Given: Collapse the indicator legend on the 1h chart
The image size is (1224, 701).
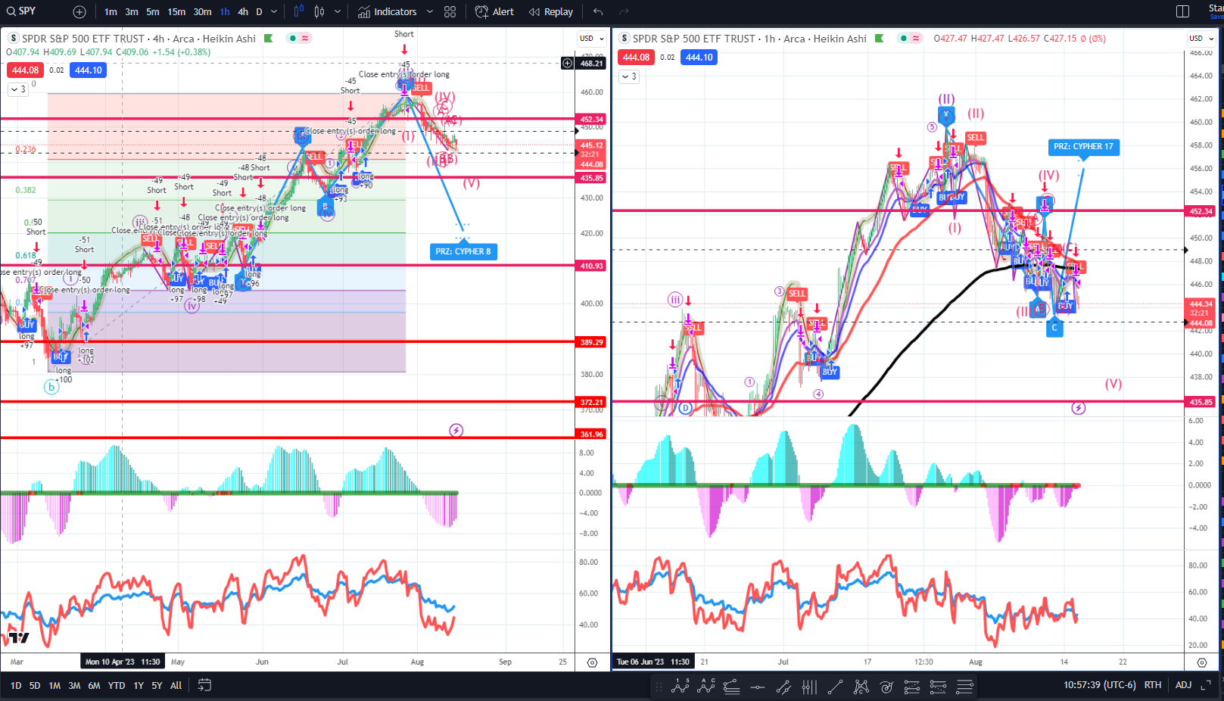Looking at the screenshot, I should click(x=629, y=76).
